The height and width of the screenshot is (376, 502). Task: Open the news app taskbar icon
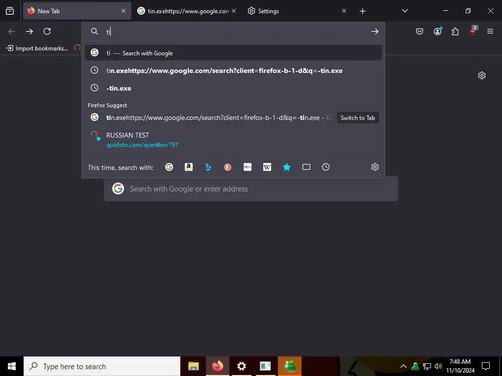[x=265, y=366]
